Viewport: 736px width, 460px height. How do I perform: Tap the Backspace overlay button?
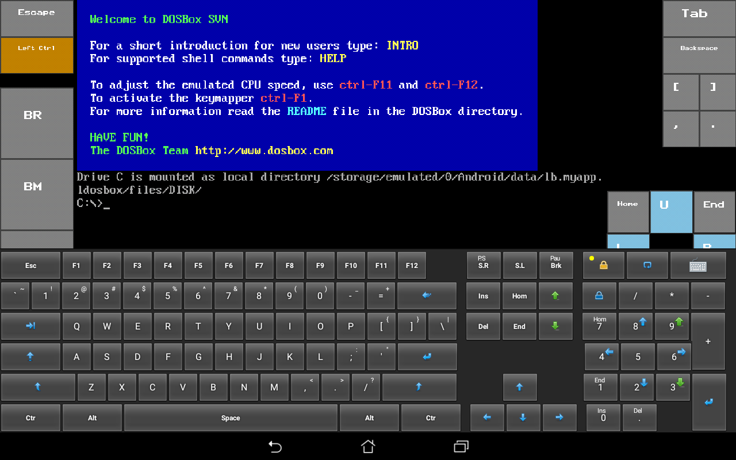[699, 55]
